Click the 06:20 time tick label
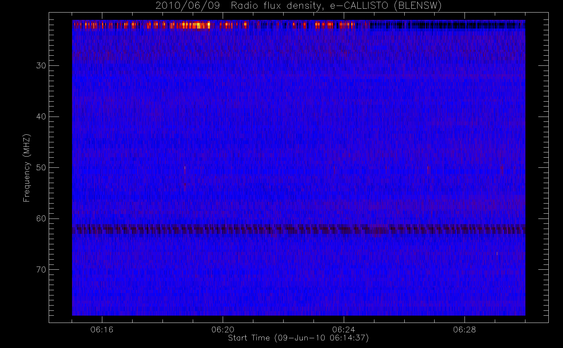 click(223, 330)
